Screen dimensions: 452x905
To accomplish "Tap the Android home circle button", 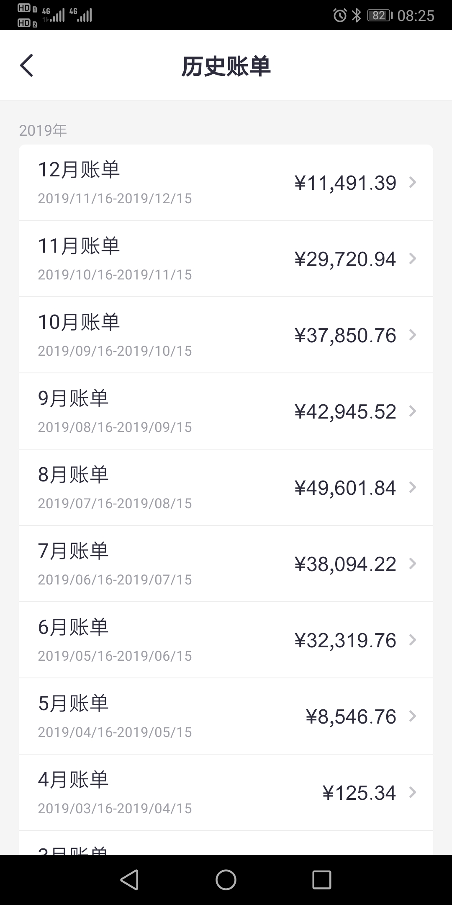I will click(226, 879).
